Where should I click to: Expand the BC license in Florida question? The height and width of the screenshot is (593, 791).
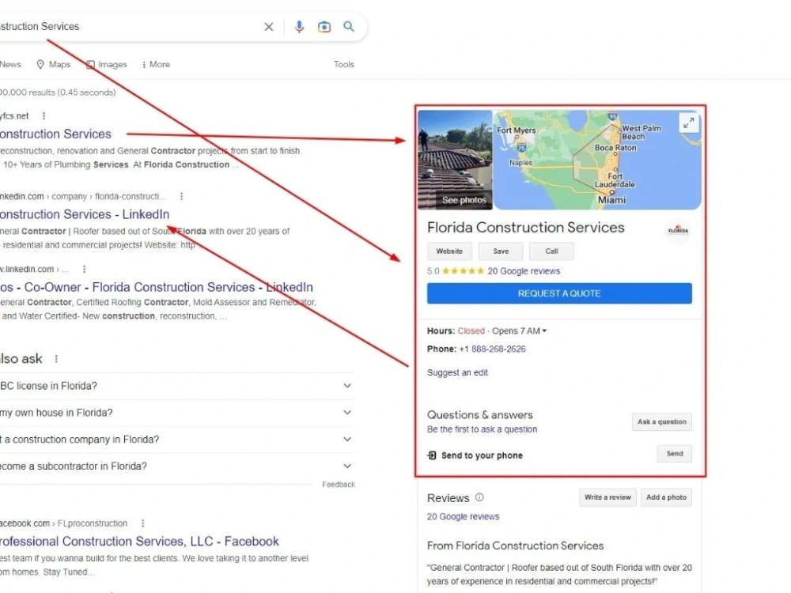176,386
